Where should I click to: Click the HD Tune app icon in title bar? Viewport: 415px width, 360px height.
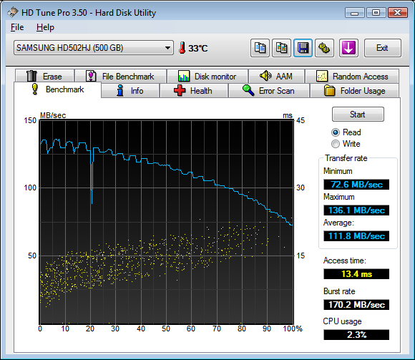(x=13, y=12)
